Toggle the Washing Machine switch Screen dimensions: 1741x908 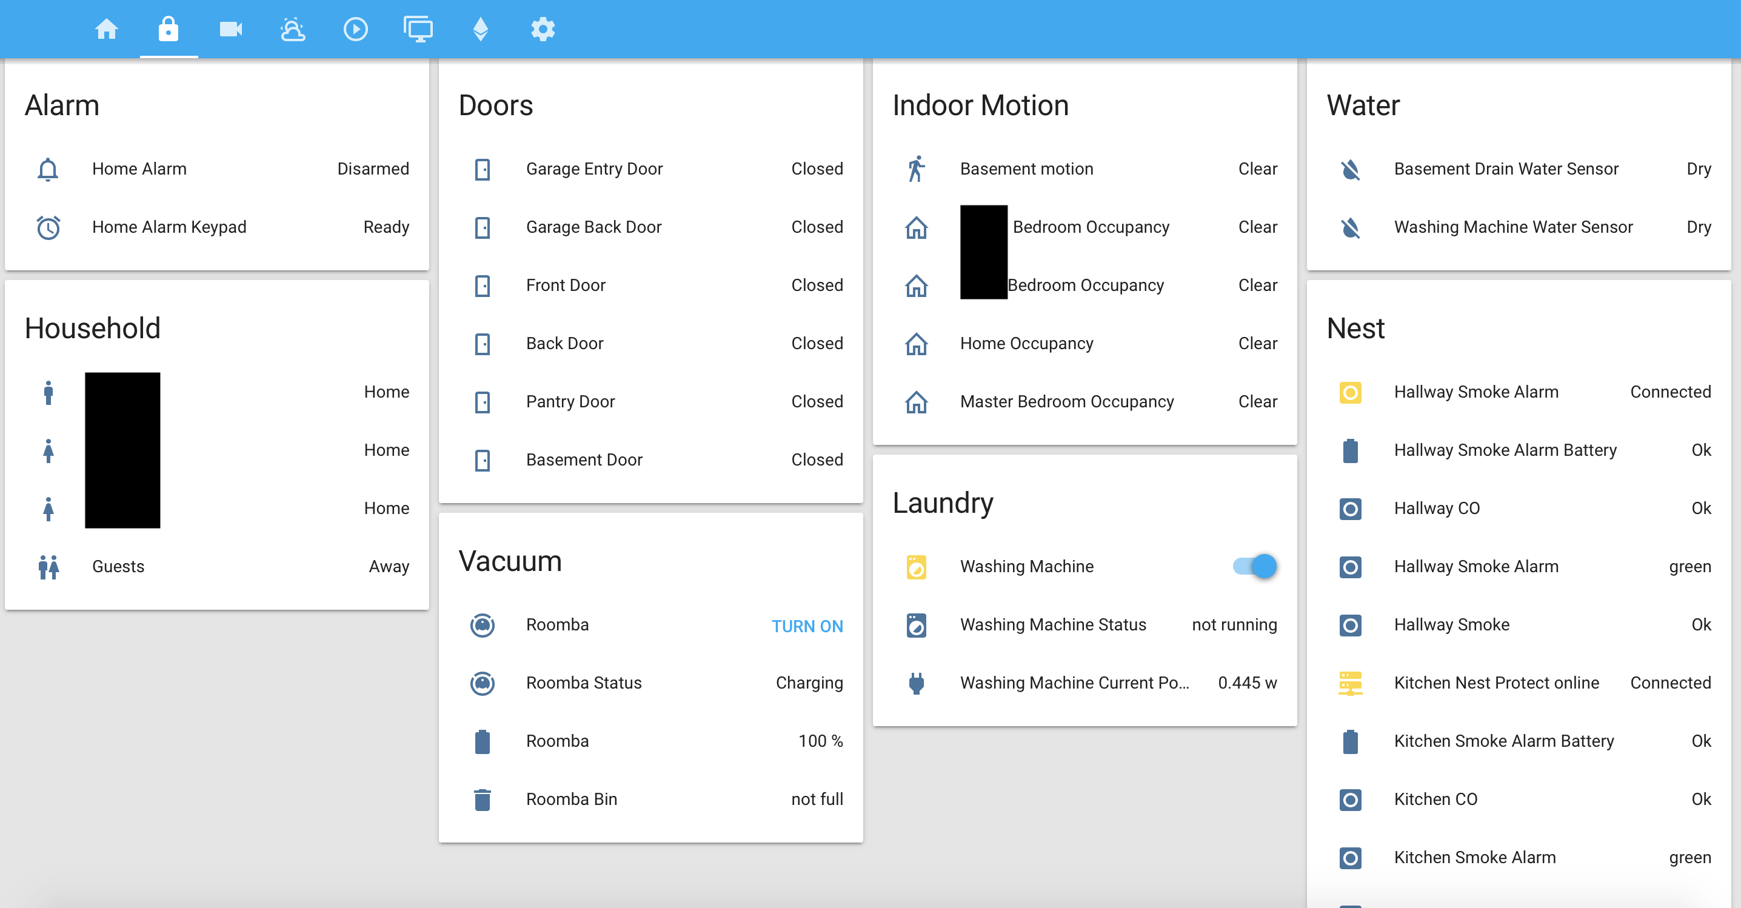point(1254,566)
